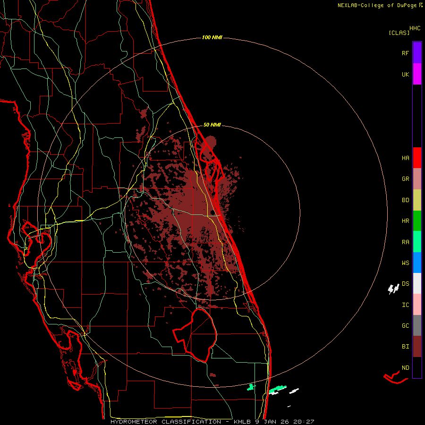This screenshot has height=425, width=425.
Task: Click the BI legend label text
Action: (x=405, y=347)
